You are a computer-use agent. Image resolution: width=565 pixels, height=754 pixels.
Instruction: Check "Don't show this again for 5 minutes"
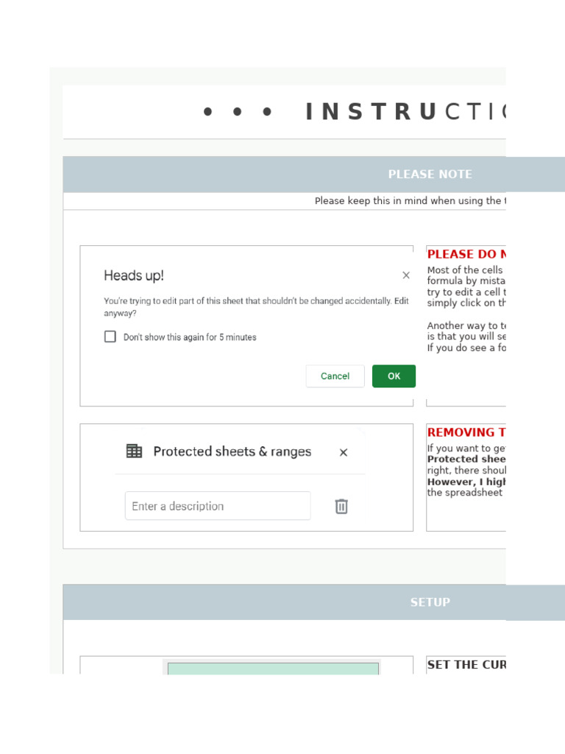pos(110,337)
